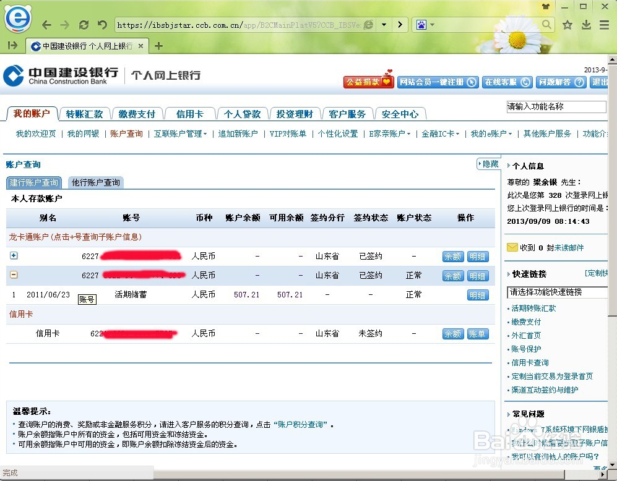Close the 中国建设银行 browser tab

click(x=141, y=46)
